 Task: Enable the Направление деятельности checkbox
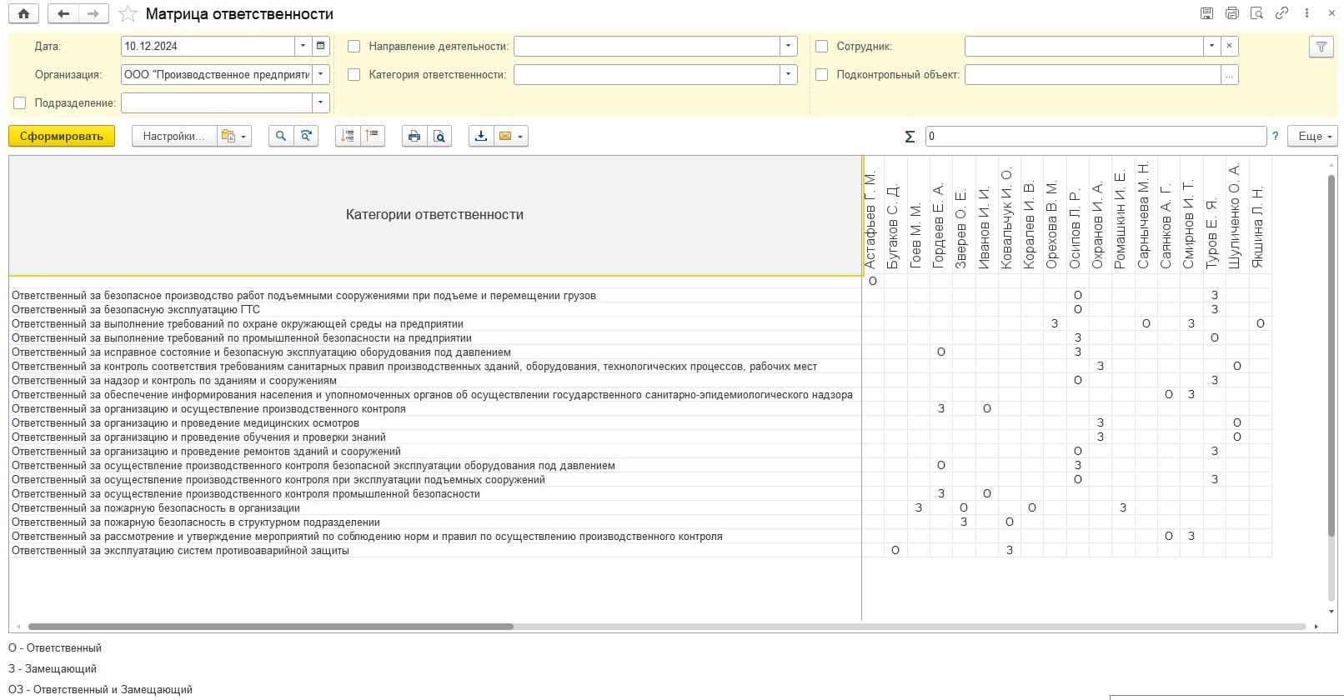click(354, 47)
